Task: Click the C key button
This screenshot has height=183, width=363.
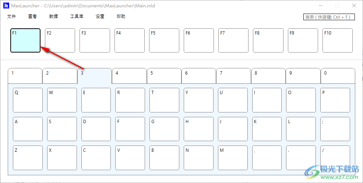Action: 96,158
